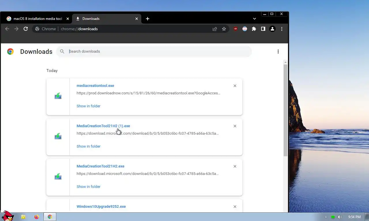The height and width of the screenshot is (221, 369).
Task: Click the Chrome site info chip in address bar
Action: point(46,29)
